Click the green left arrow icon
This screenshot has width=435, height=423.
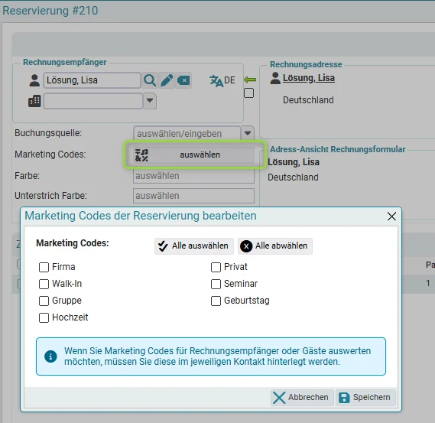click(250, 80)
